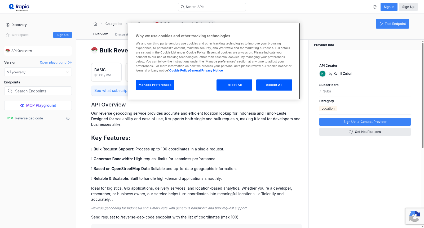Image resolution: width=424 pixels, height=228 pixels.
Task: Click the API Overview sidebar logo icon
Action: click(x=8, y=51)
